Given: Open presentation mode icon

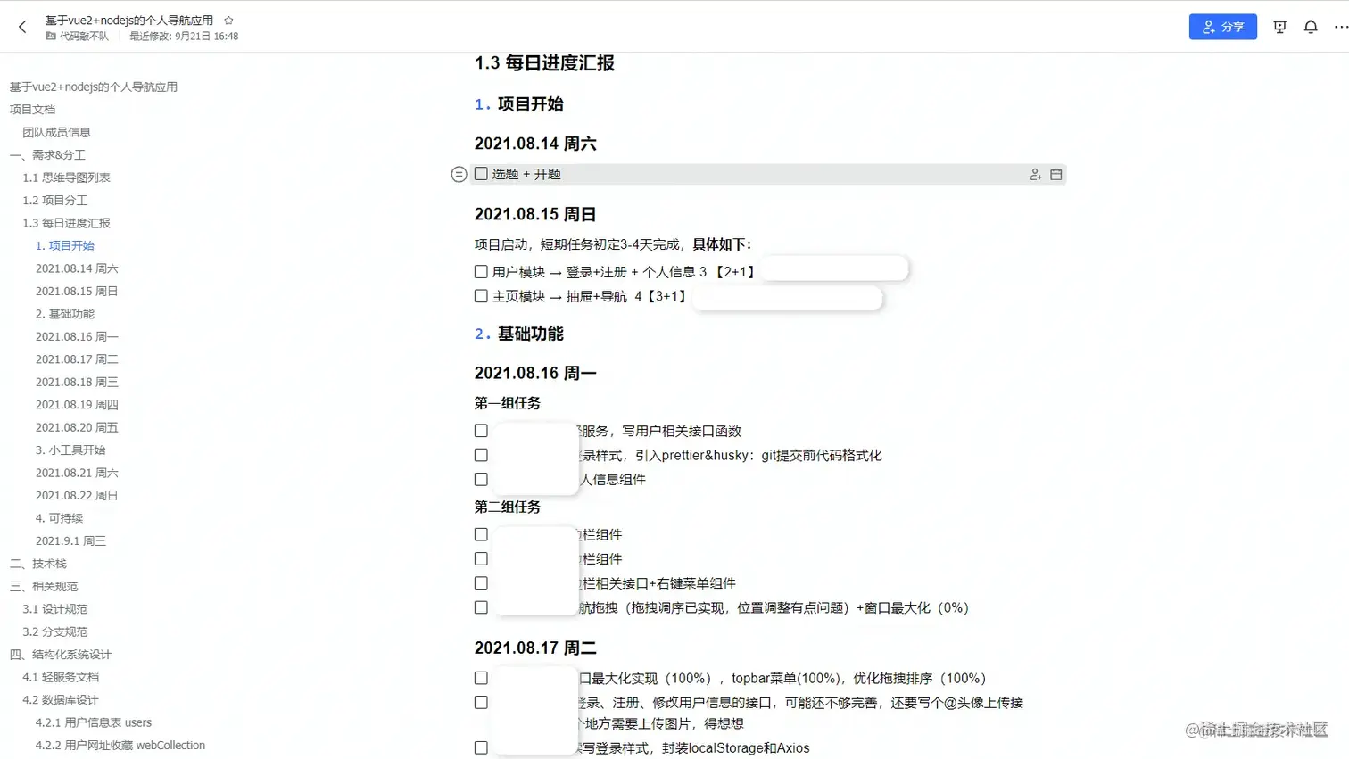Looking at the screenshot, I should [1279, 27].
